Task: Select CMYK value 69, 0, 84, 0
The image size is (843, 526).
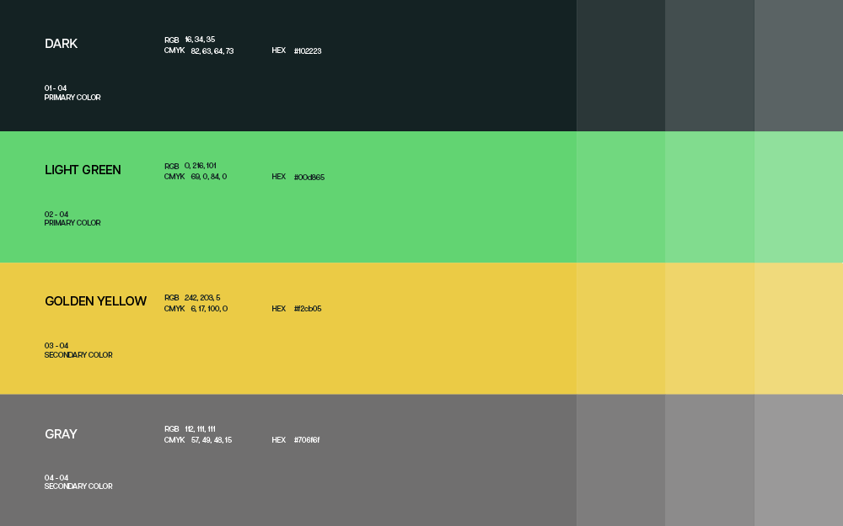Action: pos(208,177)
